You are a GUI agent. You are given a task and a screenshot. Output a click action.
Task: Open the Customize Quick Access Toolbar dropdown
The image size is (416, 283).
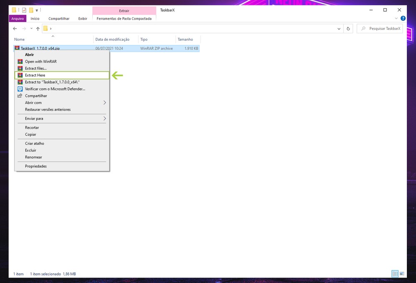(37, 10)
